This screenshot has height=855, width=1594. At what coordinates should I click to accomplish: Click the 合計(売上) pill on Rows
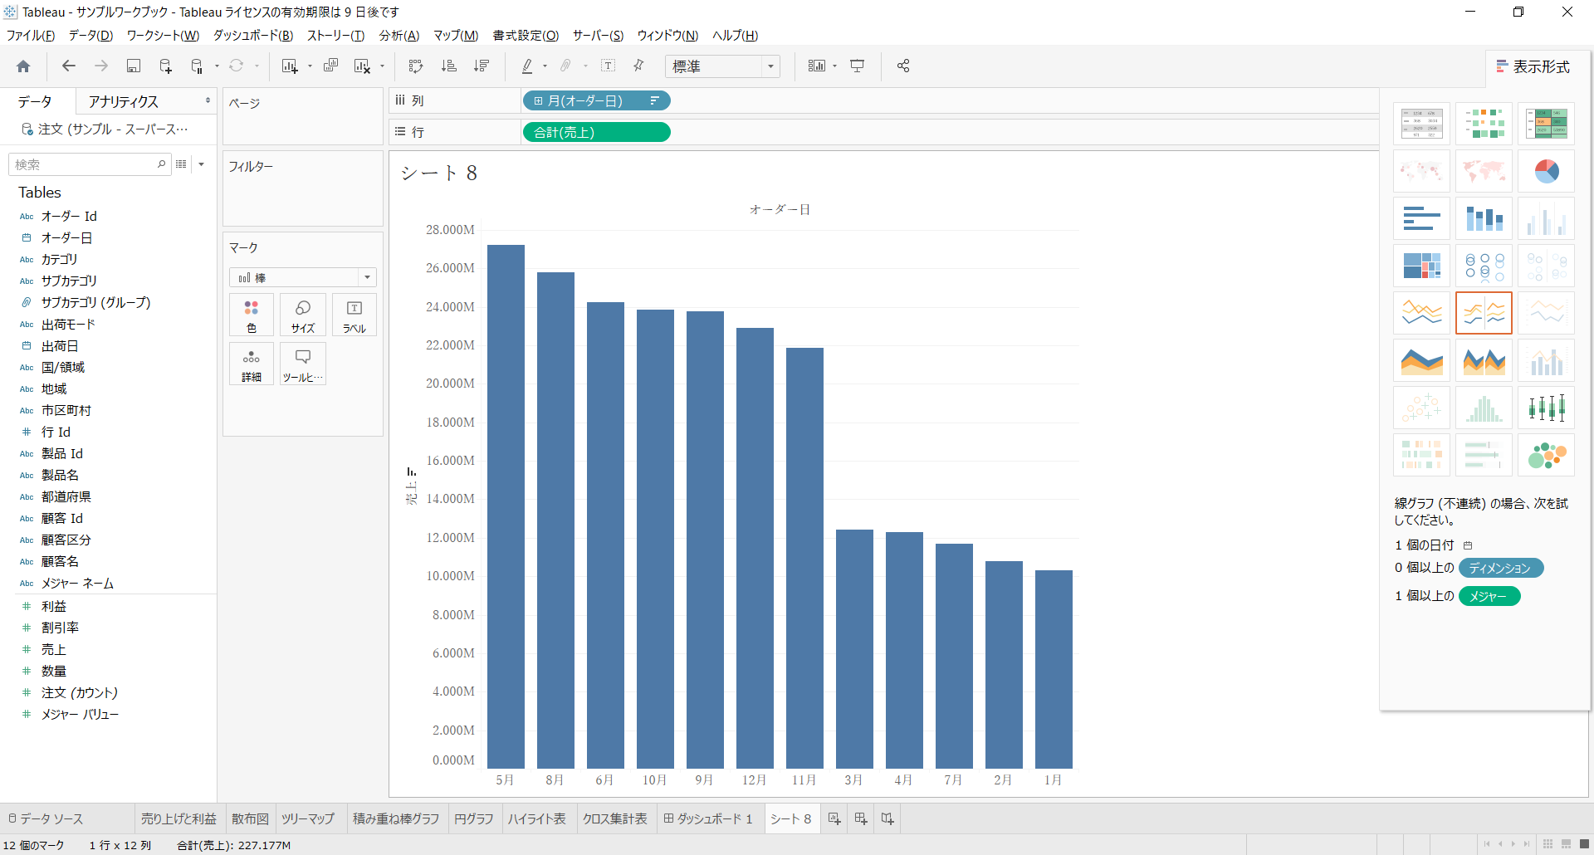pyautogui.click(x=596, y=133)
